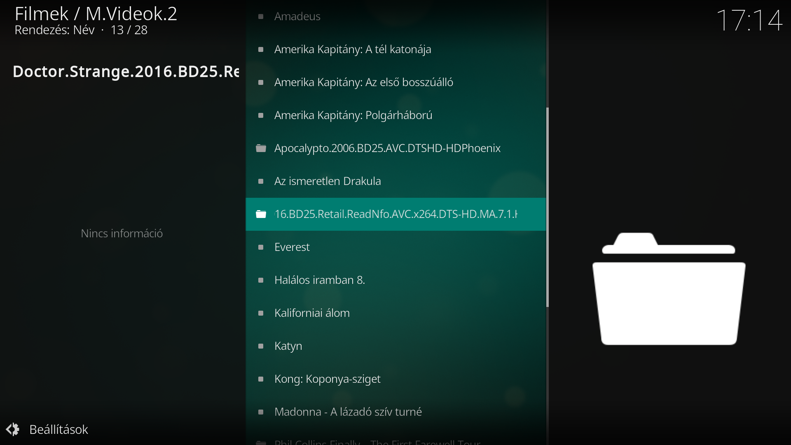Image resolution: width=791 pixels, height=445 pixels.
Task: Click the bullet icon next to Amadeus
Action: (x=261, y=16)
